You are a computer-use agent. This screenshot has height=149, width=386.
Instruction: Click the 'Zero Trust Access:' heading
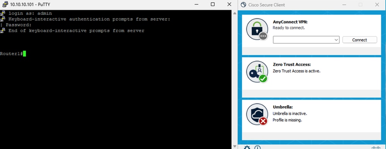[x=292, y=65]
